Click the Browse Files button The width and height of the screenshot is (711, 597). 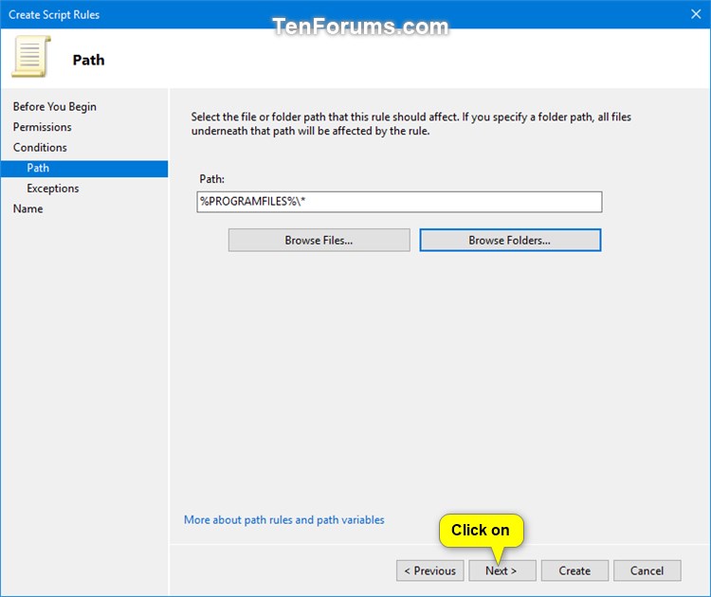click(319, 241)
